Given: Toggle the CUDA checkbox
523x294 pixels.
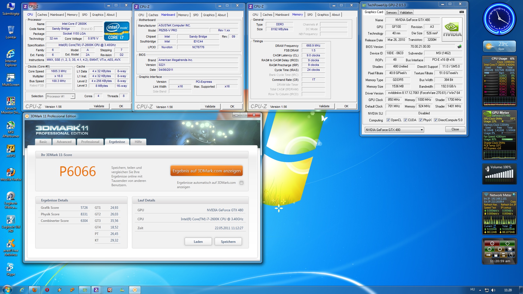Looking at the screenshot, I should pos(405,120).
